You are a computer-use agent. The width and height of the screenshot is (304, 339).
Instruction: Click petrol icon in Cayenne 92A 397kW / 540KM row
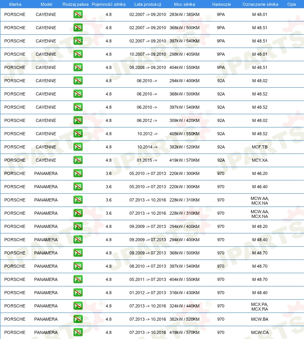[x=78, y=107]
